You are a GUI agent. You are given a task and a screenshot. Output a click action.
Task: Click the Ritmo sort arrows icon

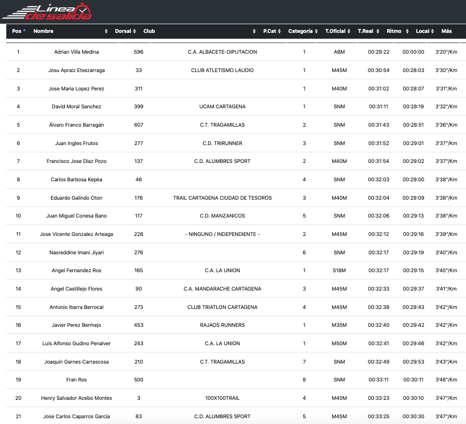click(x=405, y=31)
